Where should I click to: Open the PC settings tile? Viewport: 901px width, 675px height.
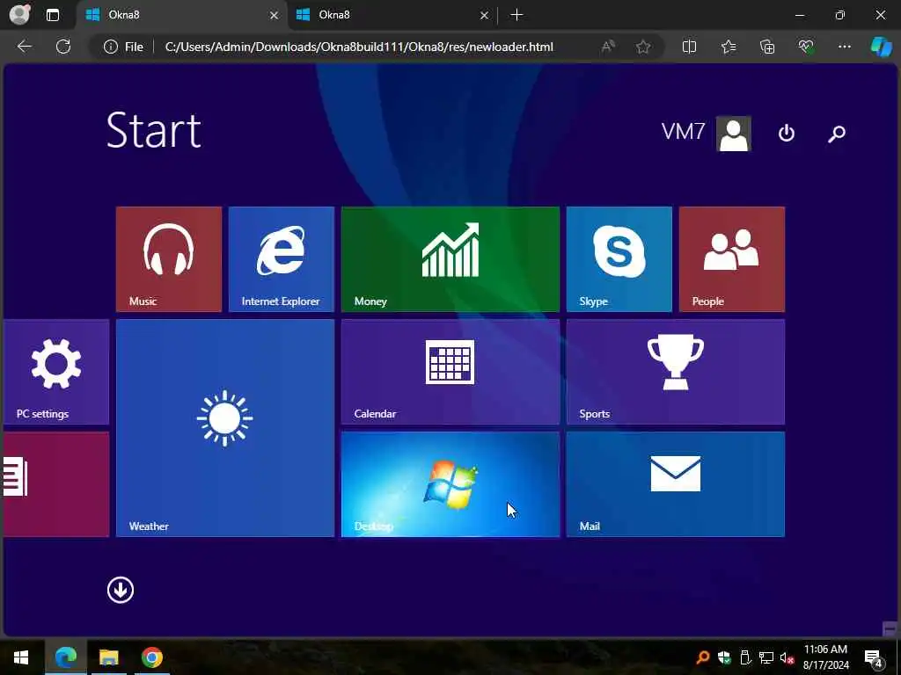point(56,372)
